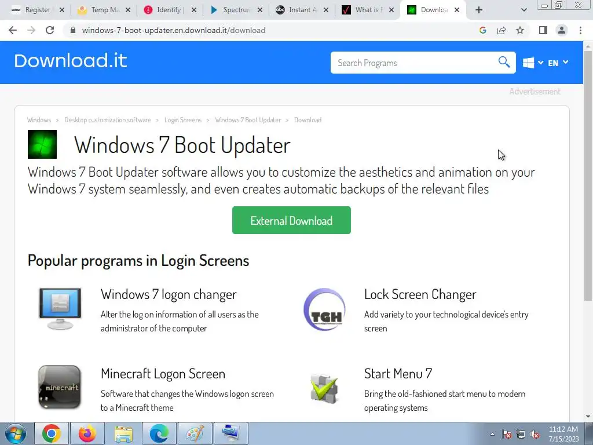Click the address bar URL
Viewport: 593px width, 445px height.
click(174, 30)
